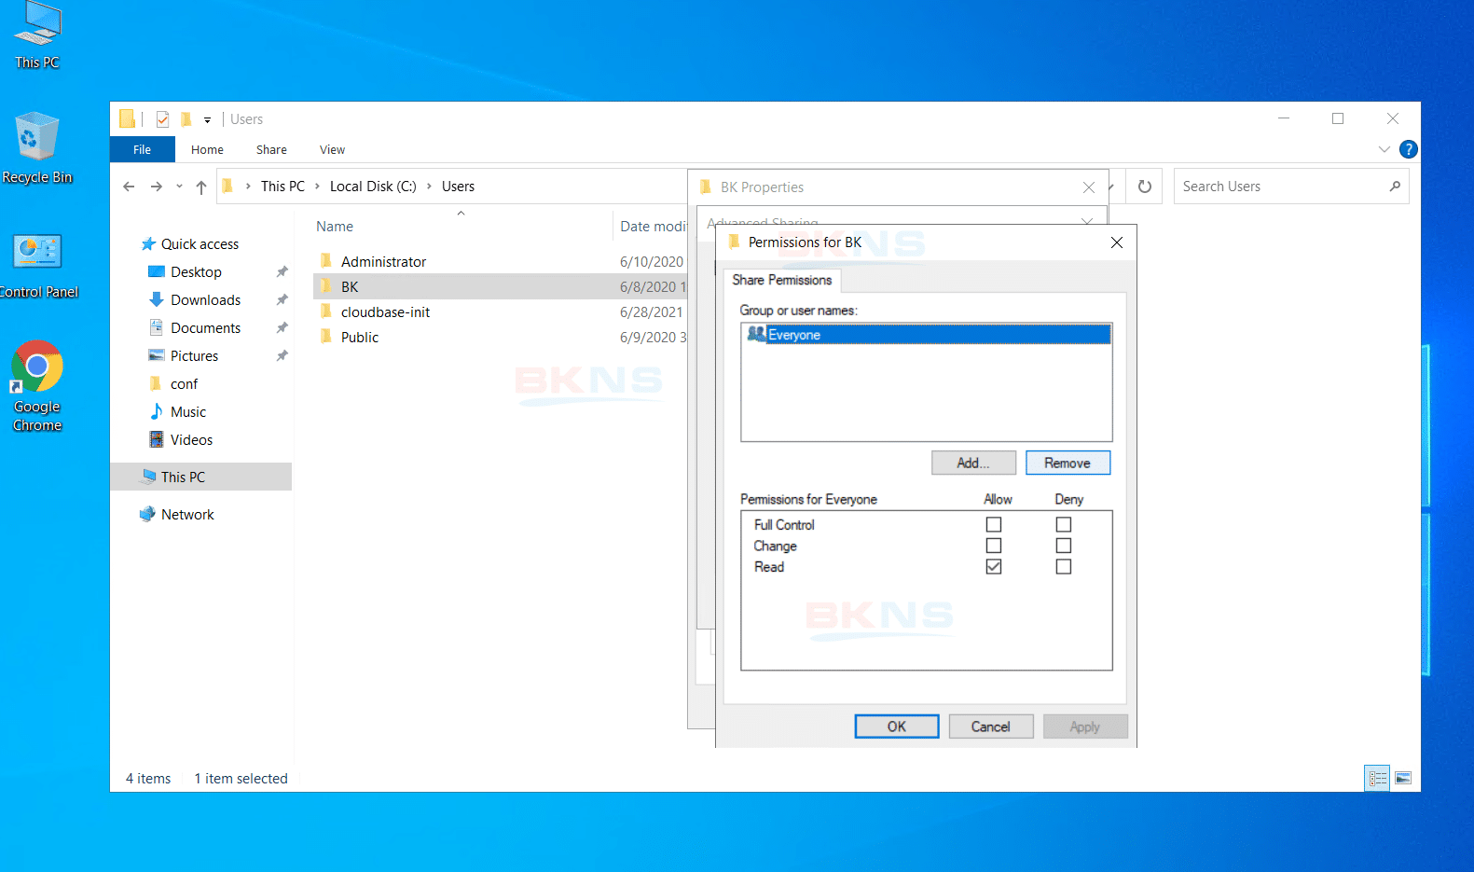Image resolution: width=1474 pixels, height=872 pixels.
Task: Enable Allow checkbox for Full Control
Action: [994, 525]
